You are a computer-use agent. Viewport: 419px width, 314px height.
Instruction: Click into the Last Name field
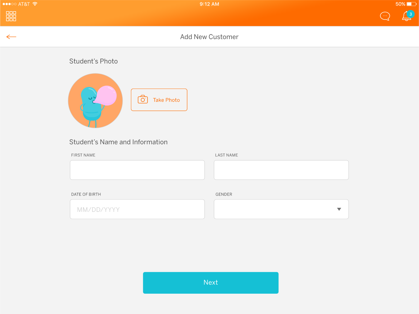(281, 170)
